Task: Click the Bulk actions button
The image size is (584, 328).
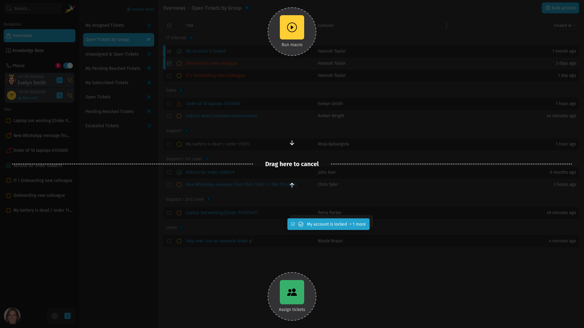Action: pos(560,8)
